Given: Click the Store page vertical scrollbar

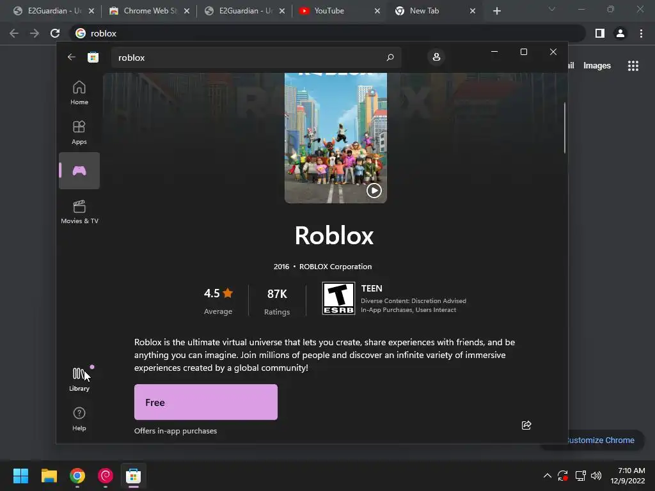Looking at the screenshot, I should click(565, 128).
